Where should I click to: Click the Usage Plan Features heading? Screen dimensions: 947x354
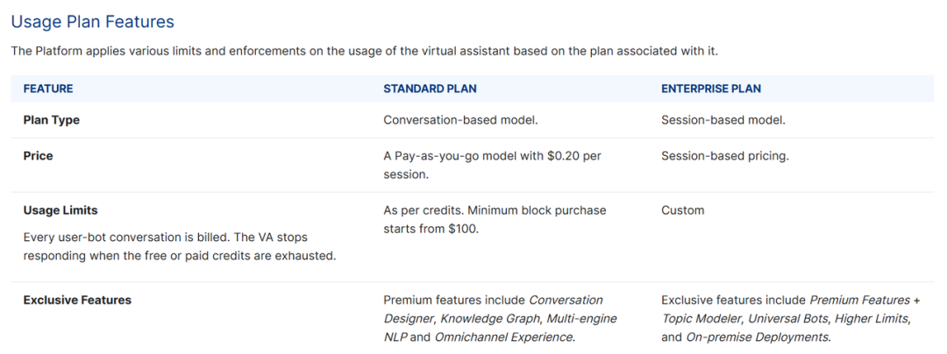pyautogui.click(x=93, y=22)
